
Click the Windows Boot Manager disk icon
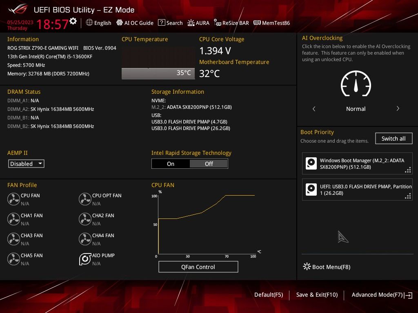click(x=311, y=163)
